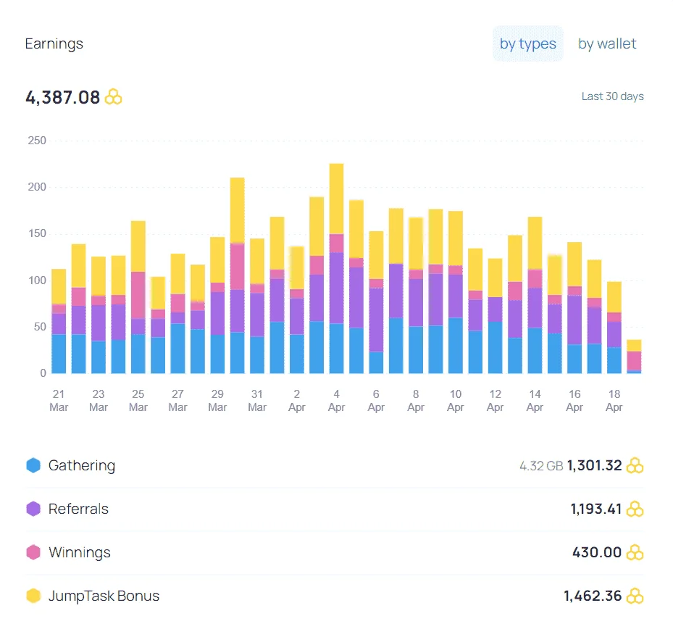Viewport: 673px width, 624px height.
Task: Click the bar above 10 Apr
Action: 456,292
